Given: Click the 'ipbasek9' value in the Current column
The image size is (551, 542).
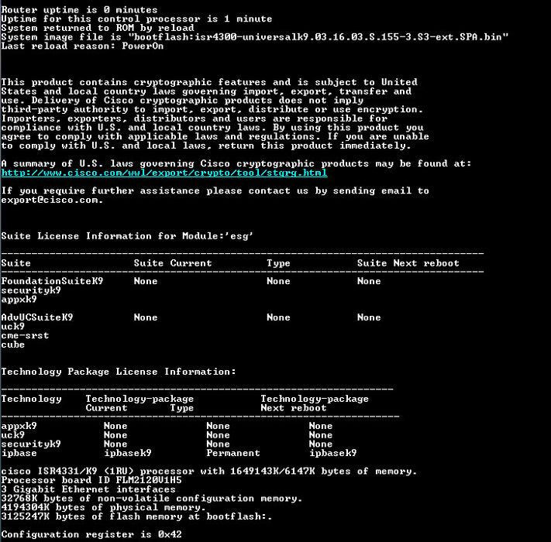Looking at the screenshot, I should (128, 453).
